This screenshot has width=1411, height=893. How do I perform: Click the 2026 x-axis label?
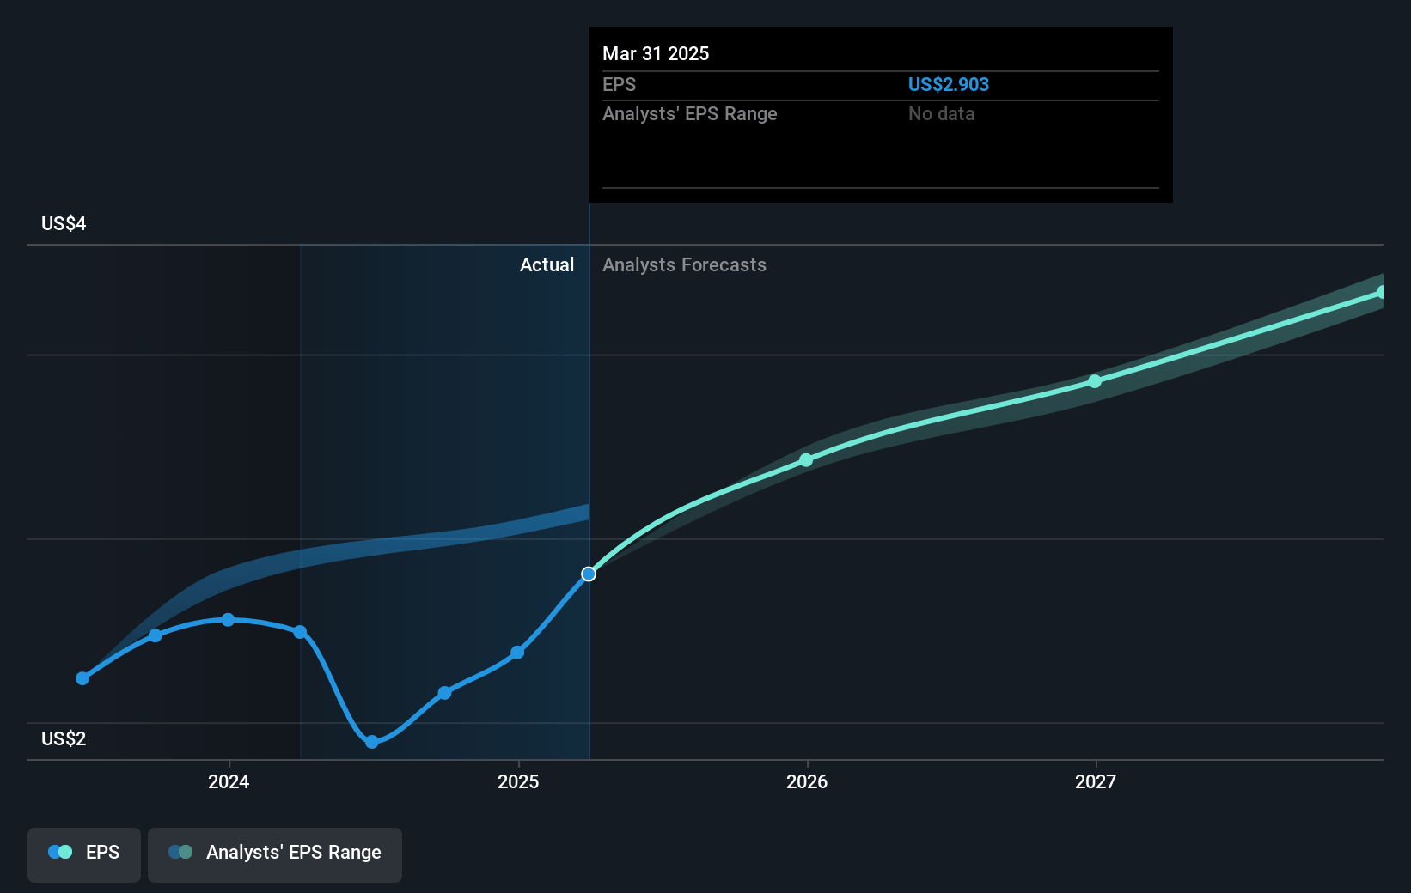tap(807, 781)
